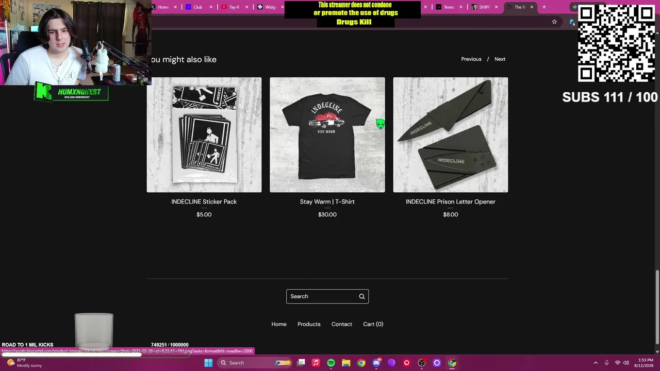Click the INDECLINE Sticker Pack title
The height and width of the screenshot is (371, 660).
[204, 201]
